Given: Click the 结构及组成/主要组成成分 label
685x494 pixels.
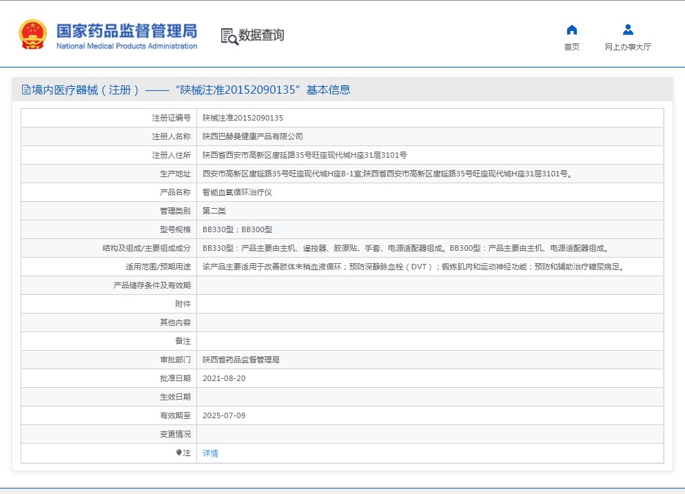Looking at the screenshot, I should 146,248.
